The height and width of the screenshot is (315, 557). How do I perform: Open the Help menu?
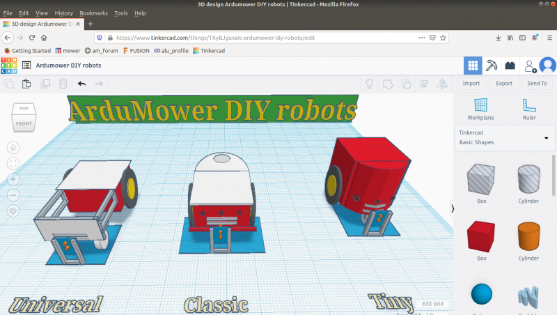tap(141, 13)
